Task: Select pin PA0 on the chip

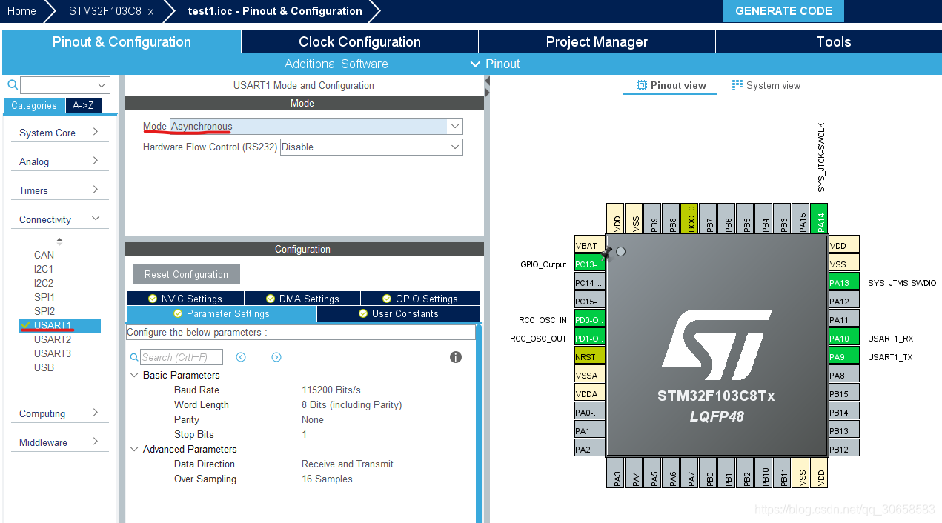Action: tap(590, 412)
